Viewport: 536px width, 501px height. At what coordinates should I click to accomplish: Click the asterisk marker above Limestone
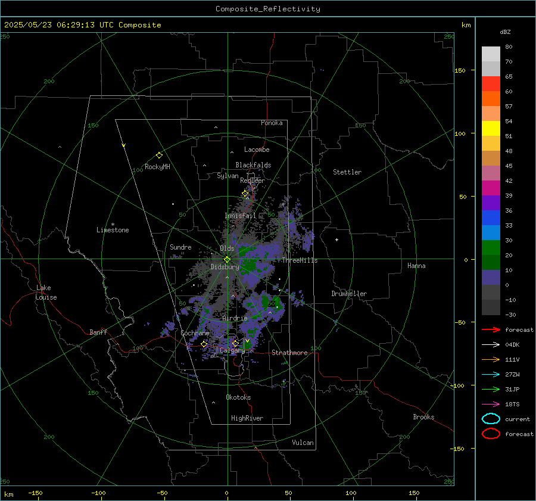tap(113, 225)
